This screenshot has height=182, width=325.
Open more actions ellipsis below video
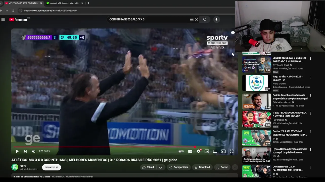pos(235,167)
